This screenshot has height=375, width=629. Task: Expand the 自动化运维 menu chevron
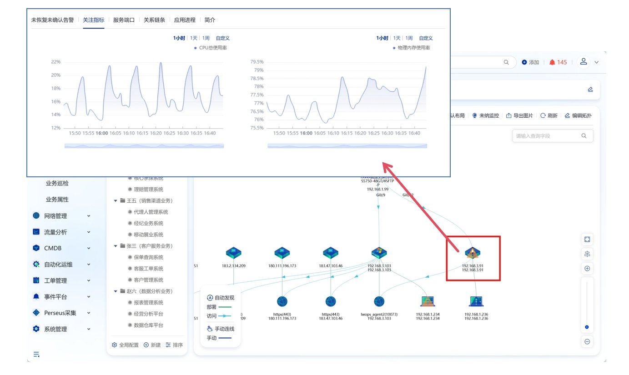(89, 264)
